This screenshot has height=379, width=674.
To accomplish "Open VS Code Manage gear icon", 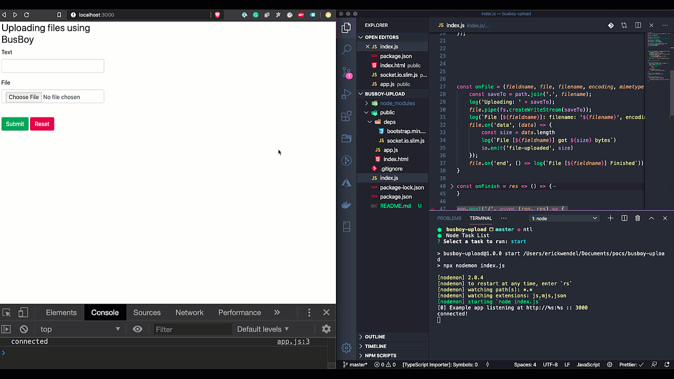I will coord(346,348).
